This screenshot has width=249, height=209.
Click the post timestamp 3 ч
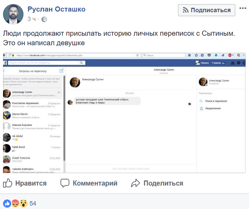[x=32, y=19]
